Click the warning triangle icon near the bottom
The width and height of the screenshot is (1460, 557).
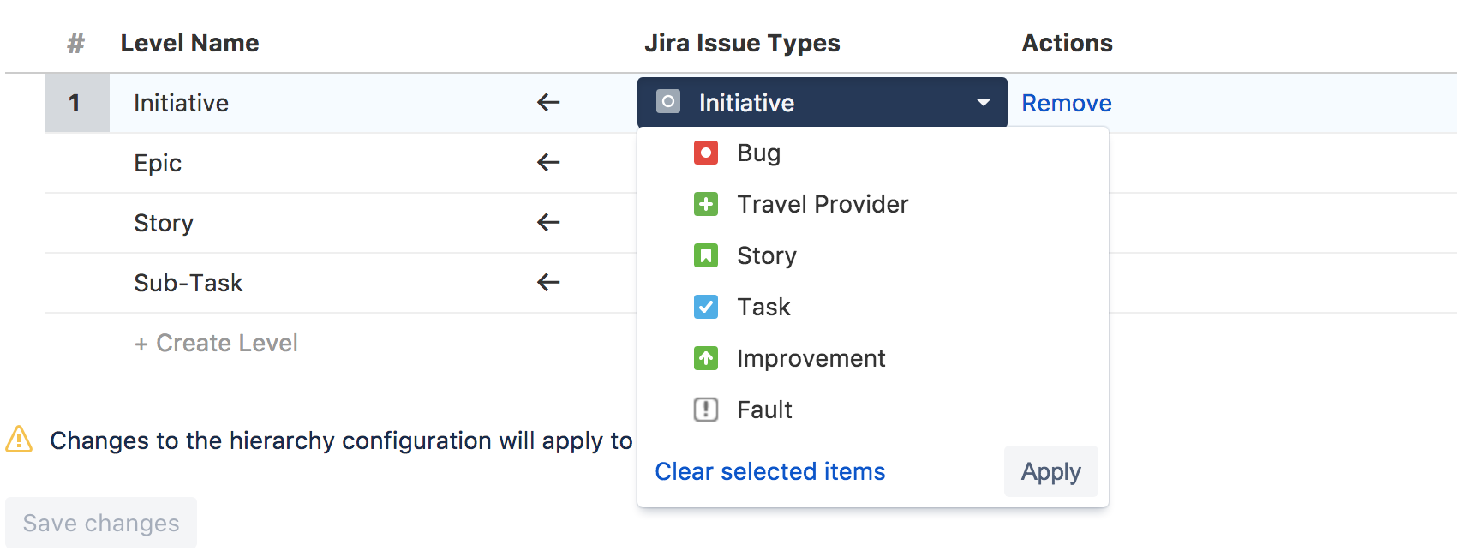click(18, 440)
